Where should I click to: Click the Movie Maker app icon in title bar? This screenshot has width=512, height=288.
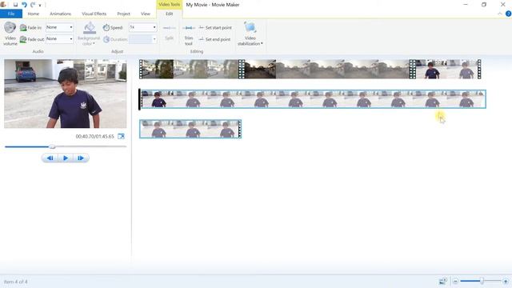[3, 5]
